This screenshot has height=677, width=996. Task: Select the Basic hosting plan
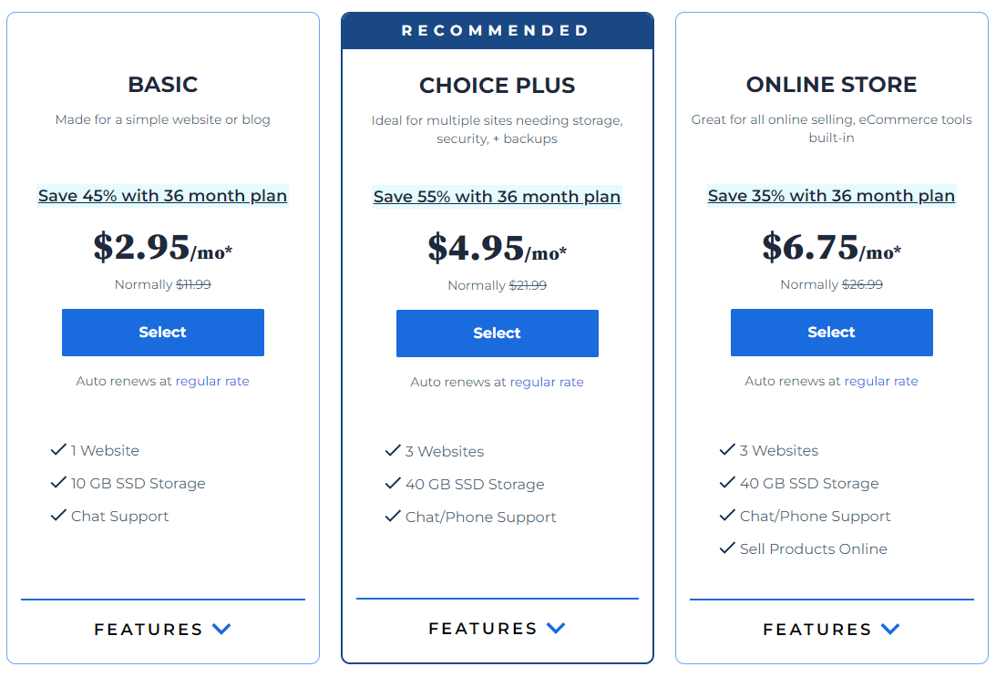click(x=162, y=333)
